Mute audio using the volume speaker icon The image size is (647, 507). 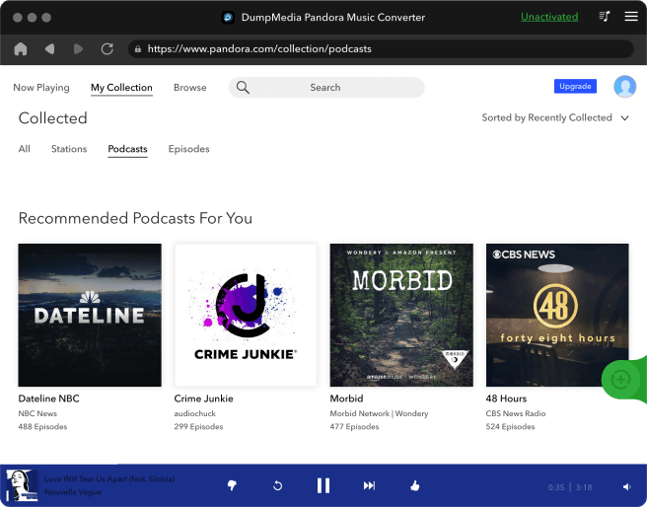(626, 486)
